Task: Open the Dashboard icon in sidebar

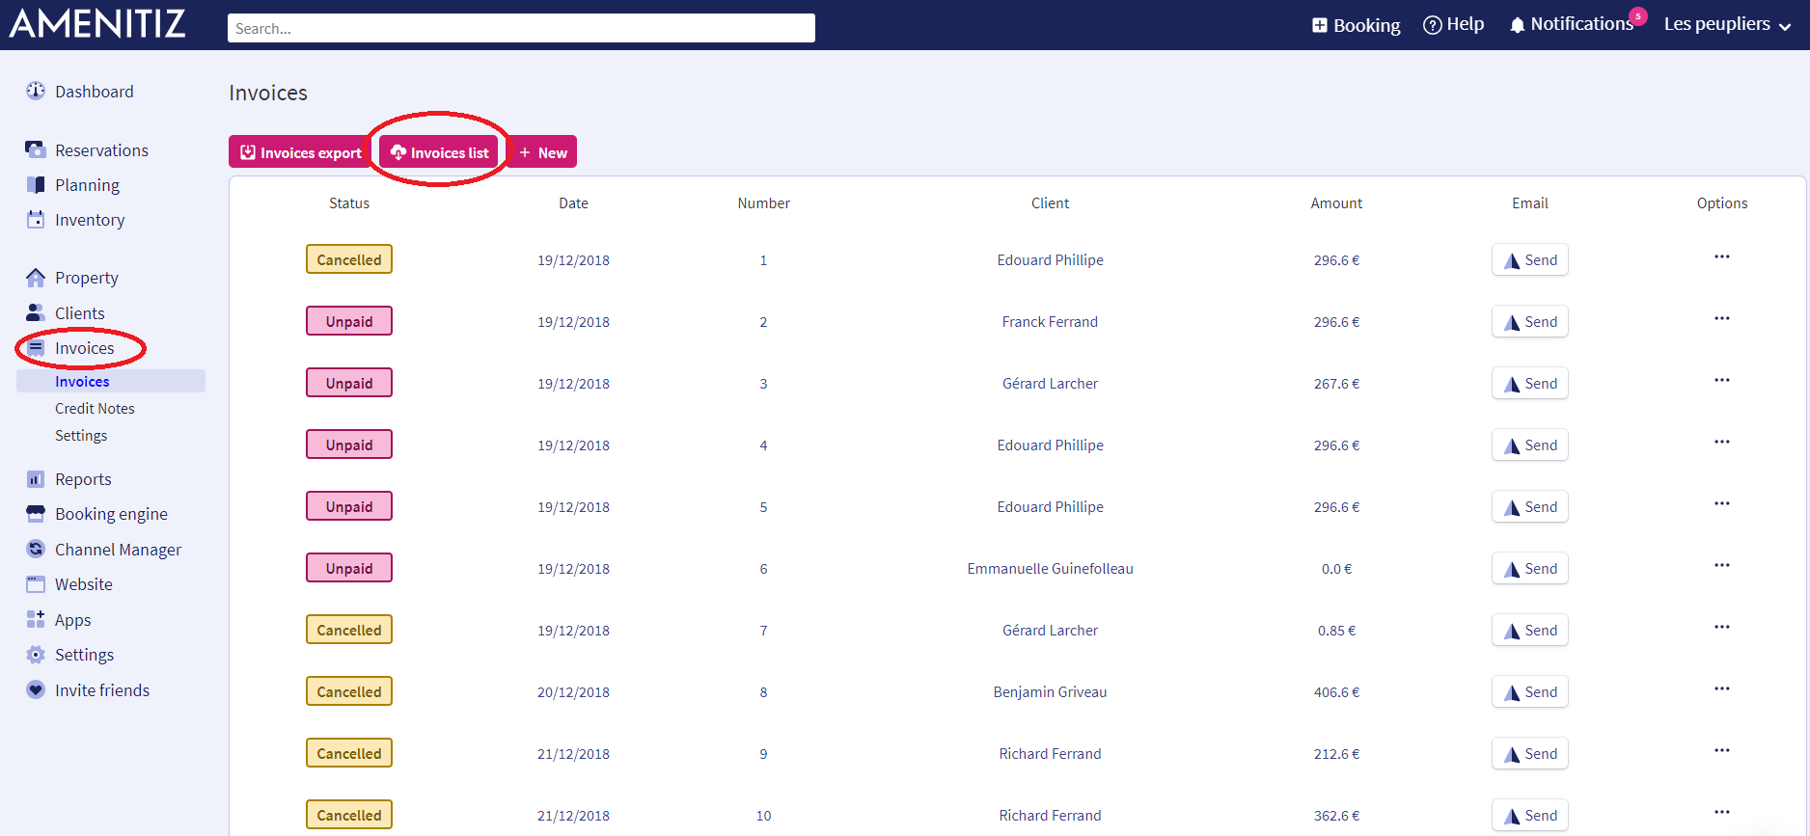Action: pyautogui.click(x=36, y=91)
